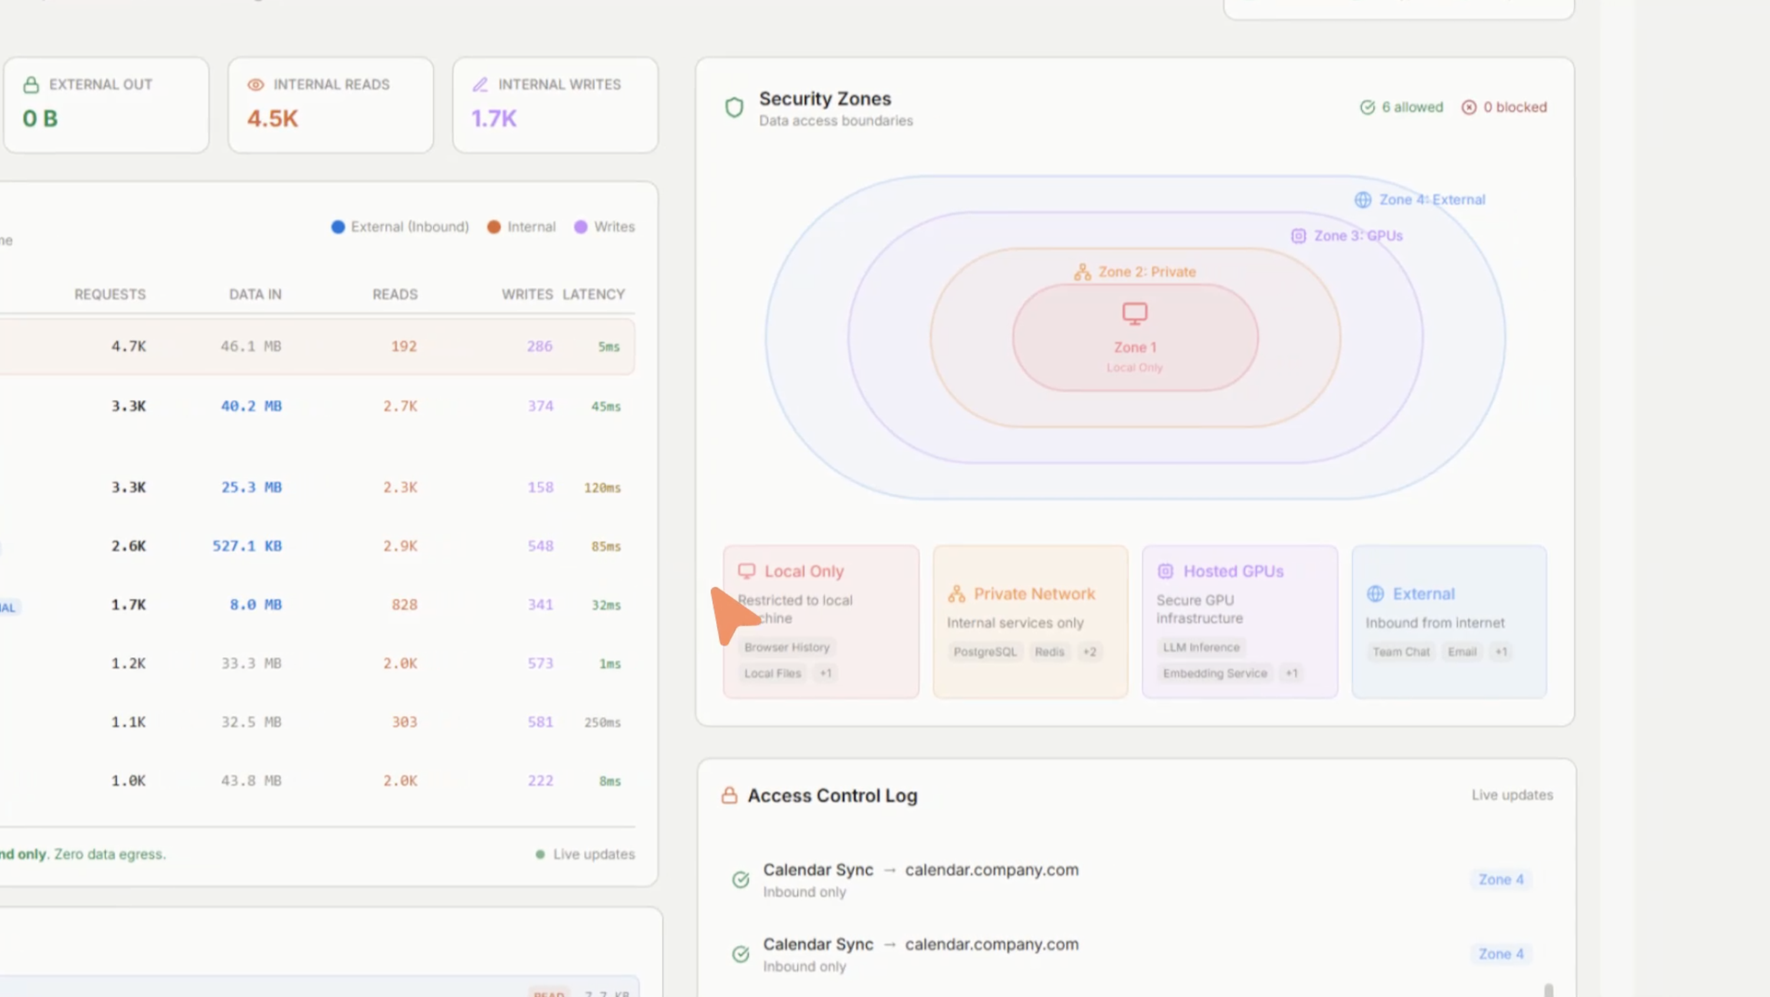Sort table by the LATENCY column header
Viewport: 1770px width, 997px height.
(x=594, y=295)
